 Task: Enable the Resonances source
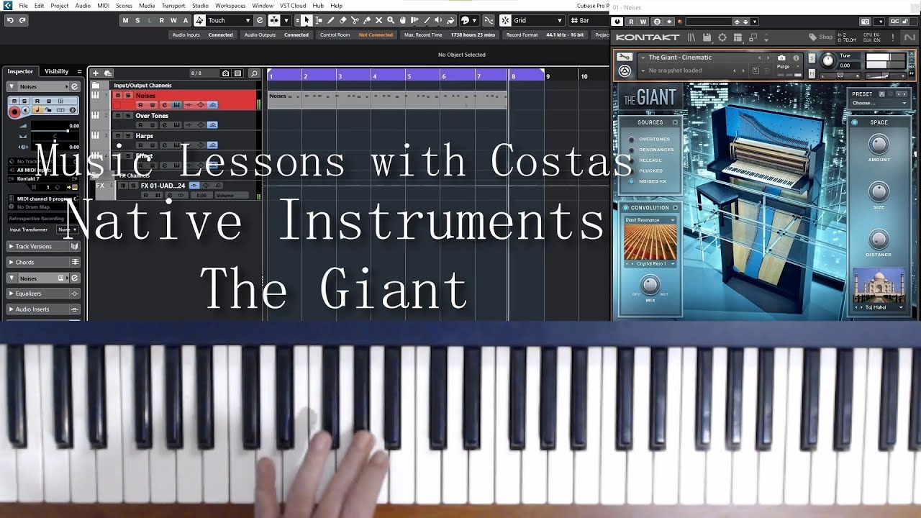coord(632,150)
